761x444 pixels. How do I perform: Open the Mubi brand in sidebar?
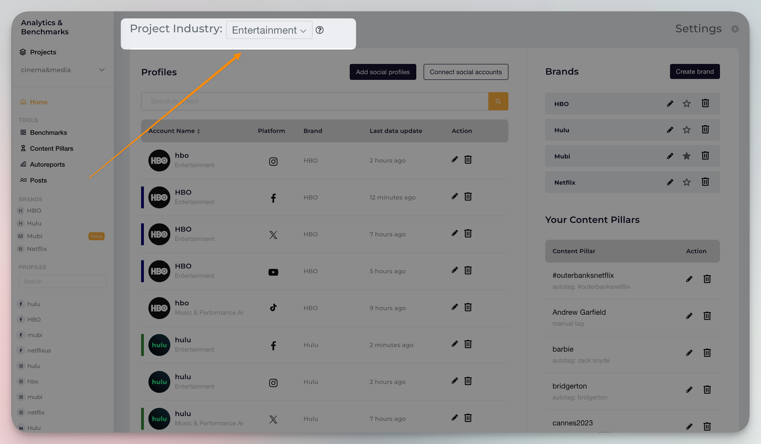[x=30, y=236]
